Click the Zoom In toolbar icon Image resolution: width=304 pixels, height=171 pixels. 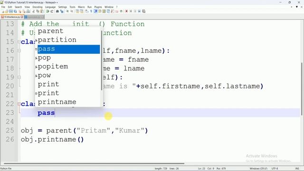pos(67,11)
